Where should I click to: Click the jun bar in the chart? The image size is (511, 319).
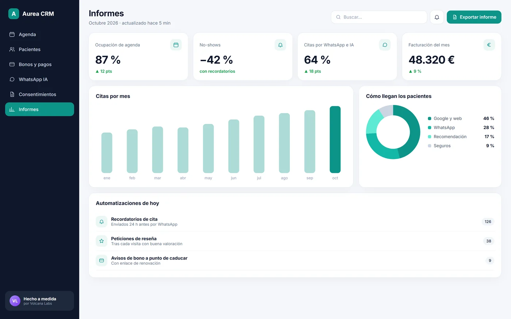click(234, 146)
